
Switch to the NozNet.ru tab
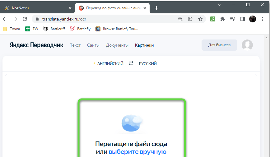click(x=37, y=8)
